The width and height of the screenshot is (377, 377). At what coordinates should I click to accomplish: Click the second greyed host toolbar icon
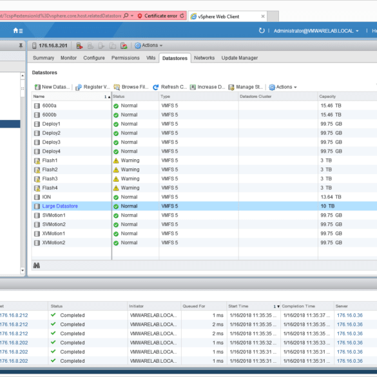click(90, 46)
